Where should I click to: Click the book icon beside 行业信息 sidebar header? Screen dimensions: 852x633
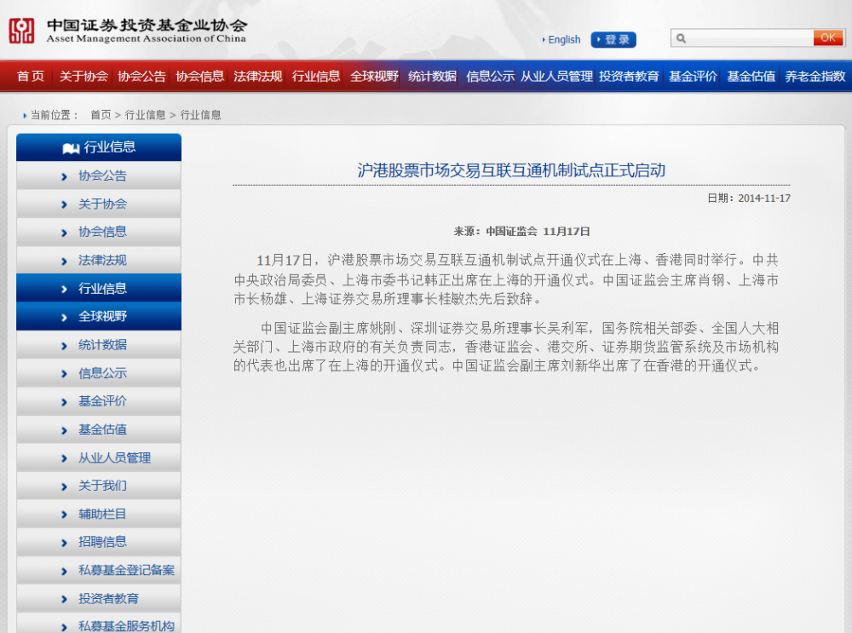pyautogui.click(x=71, y=147)
